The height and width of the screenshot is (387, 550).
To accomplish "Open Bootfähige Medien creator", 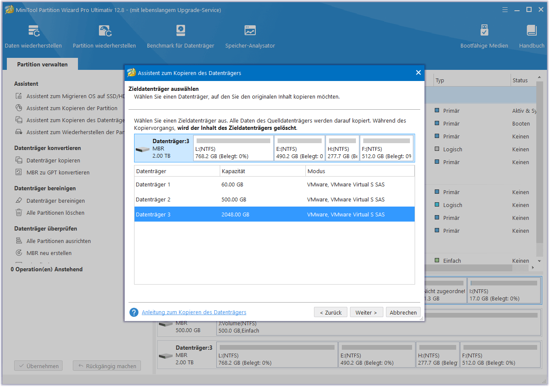I will tap(484, 36).
